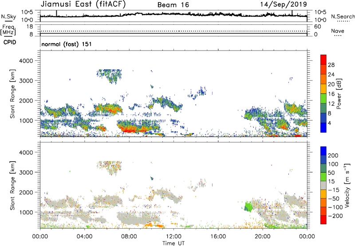Click the velocity panel 'Slant Range [km]' label
The height and width of the screenshot is (246, 355).
click(x=12, y=186)
